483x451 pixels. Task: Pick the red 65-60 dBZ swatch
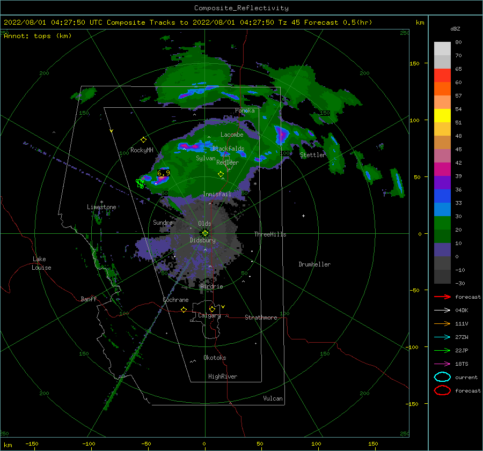pyautogui.click(x=442, y=76)
